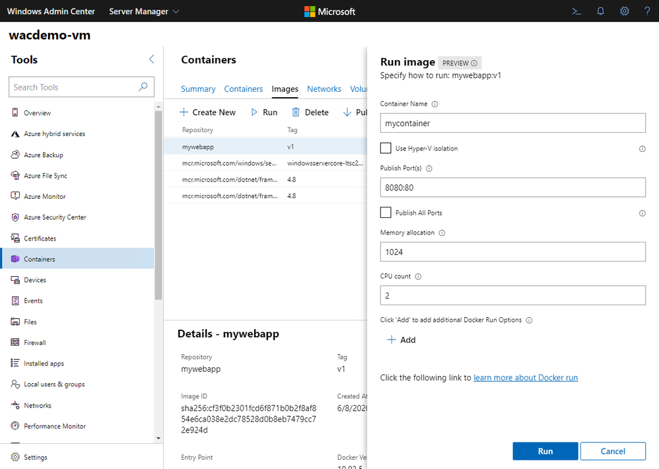Click the Cancel button
659x469 pixels.
point(613,451)
